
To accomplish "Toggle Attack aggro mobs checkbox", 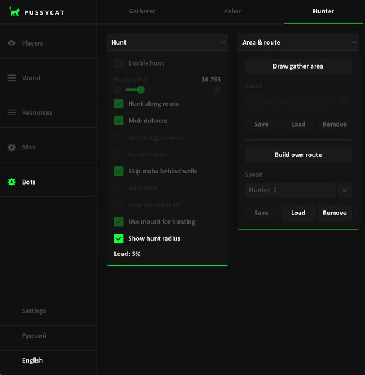I will pos(119,138).
